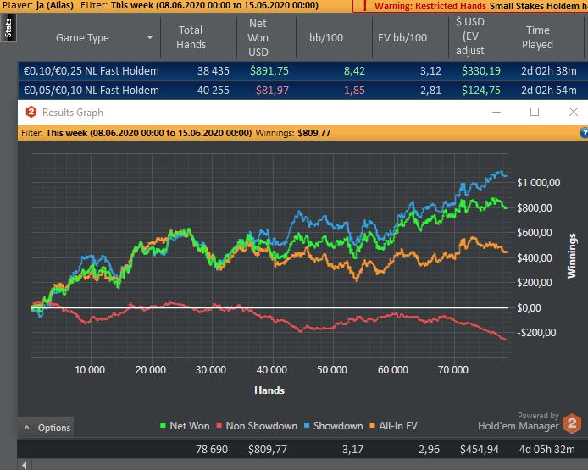The width and height of the screenshot is (588, 470).
Task: Select the €0,05/€0,10 NL Fast Holdem row
Action: (x=303, y=91)
